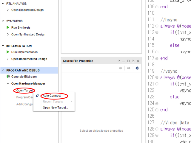This screenshot has width=191, height=143.
Task: Expand the Open Synthesized Design node
Action: click(8, 34)
